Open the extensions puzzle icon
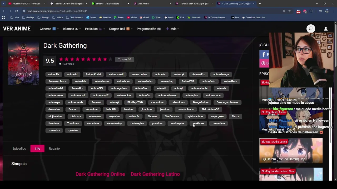Viewport: 337px width, 189px height. (x=311, y=11)
